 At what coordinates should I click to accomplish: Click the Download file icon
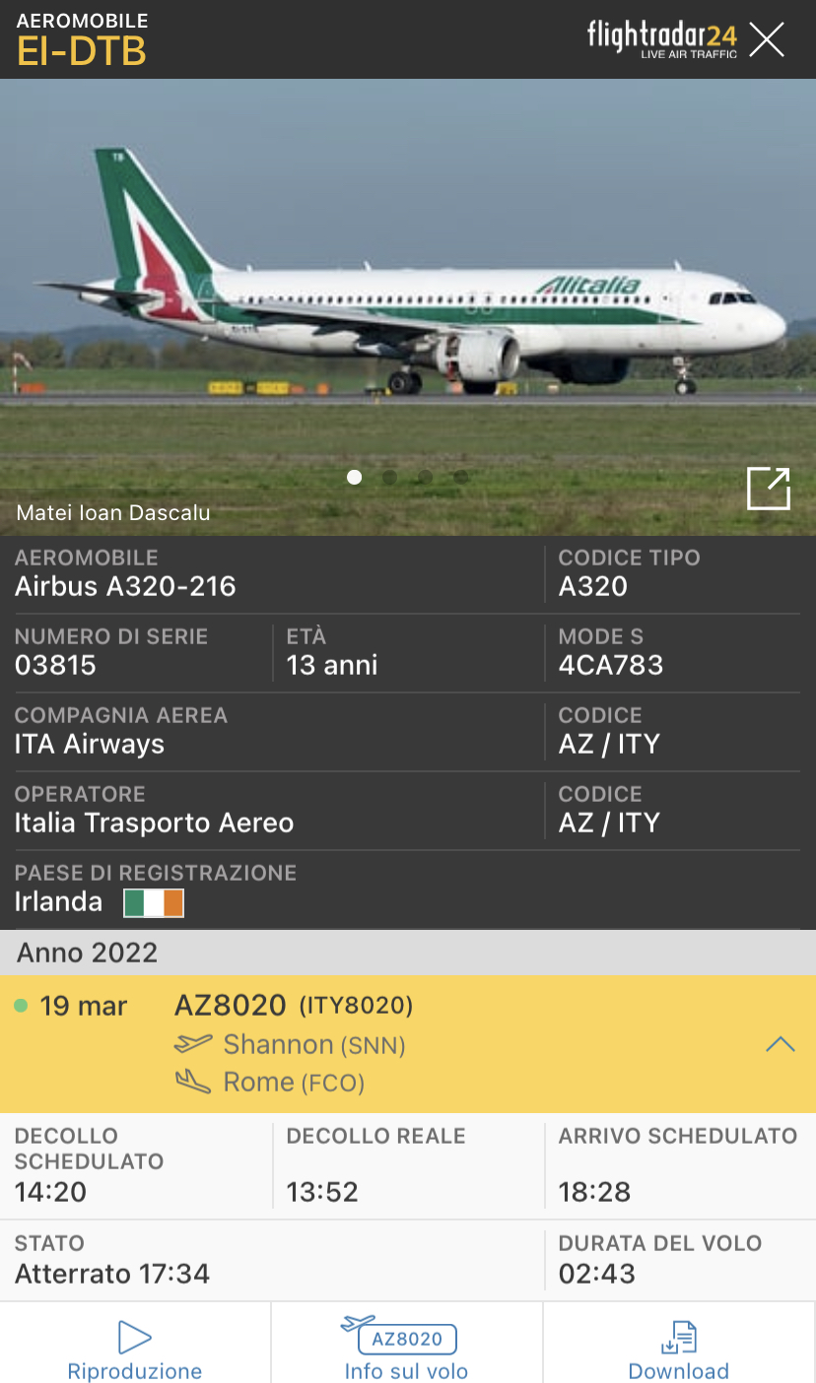pyautogui.click(x=679, y=1338)
